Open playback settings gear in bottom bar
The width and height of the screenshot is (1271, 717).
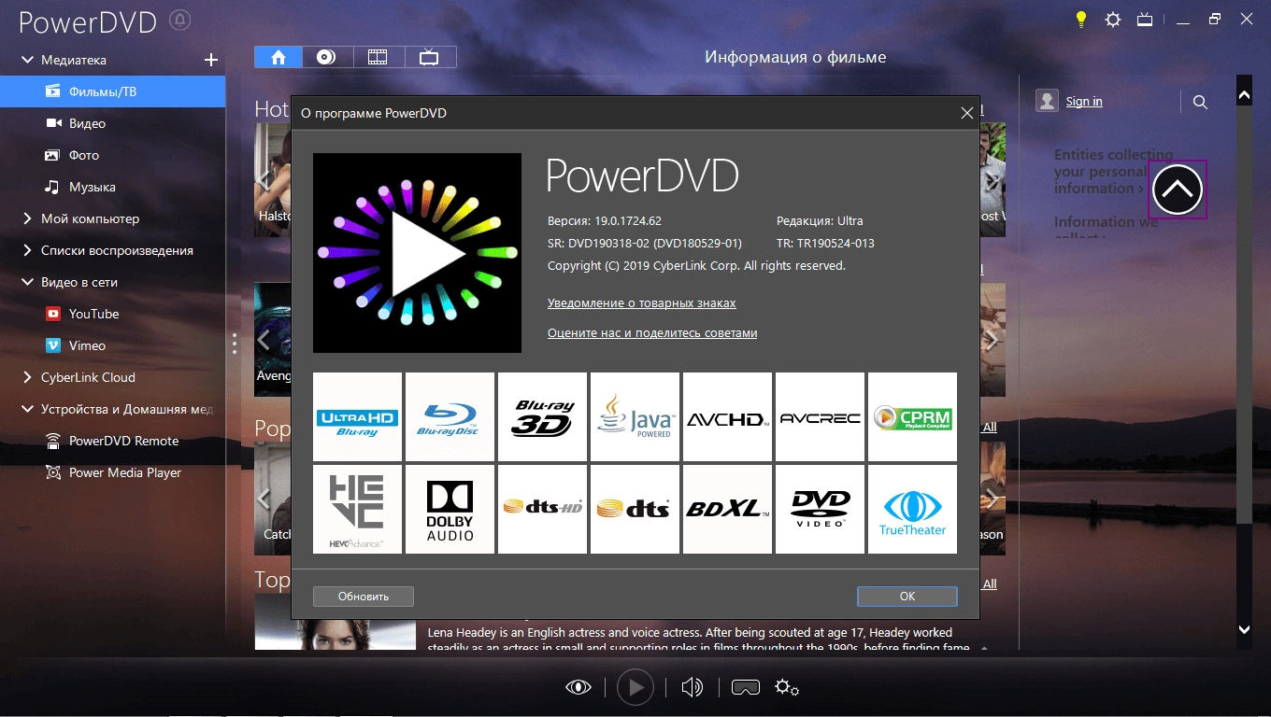pos(787,688)
